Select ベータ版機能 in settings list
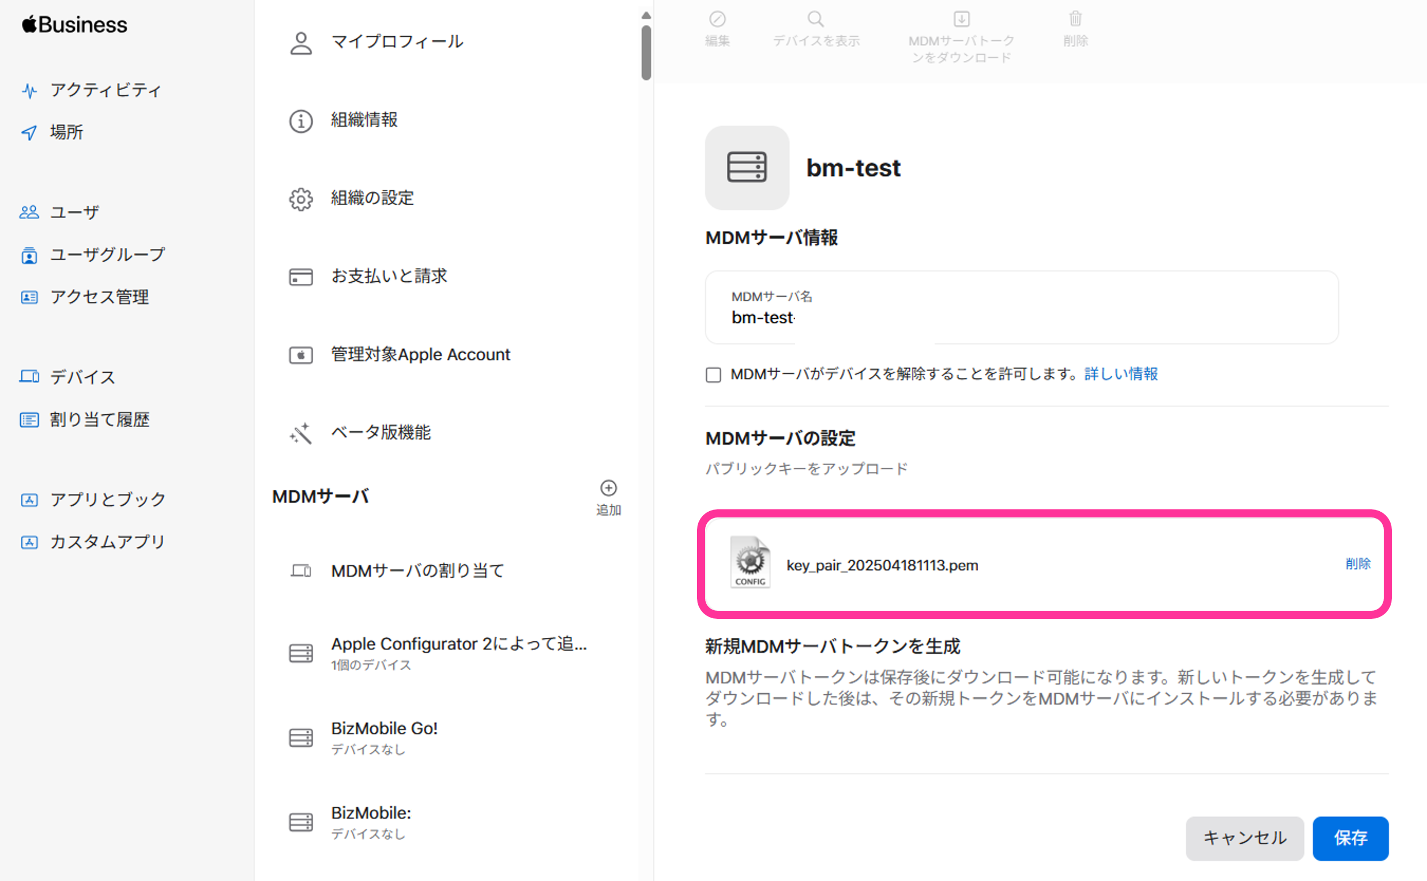The height and width of the screenshot is (881, 1427). [x=380, y=432]
